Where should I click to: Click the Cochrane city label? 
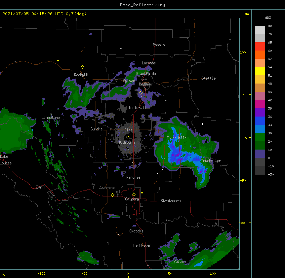(x=106, y=188)
